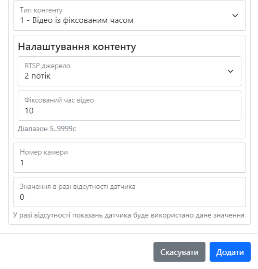Click the RTSP джерело chevron arrow
258x269 pixels.
point(230,71)
